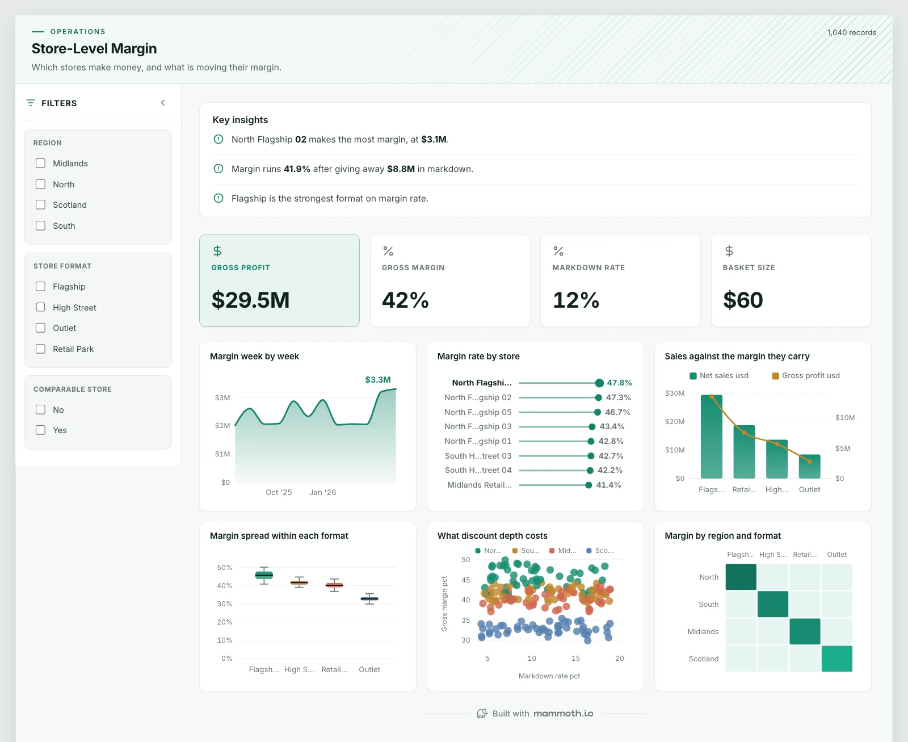
Task: Click the percent icon on Markdown Rate card
Action: tap(558, 251)
